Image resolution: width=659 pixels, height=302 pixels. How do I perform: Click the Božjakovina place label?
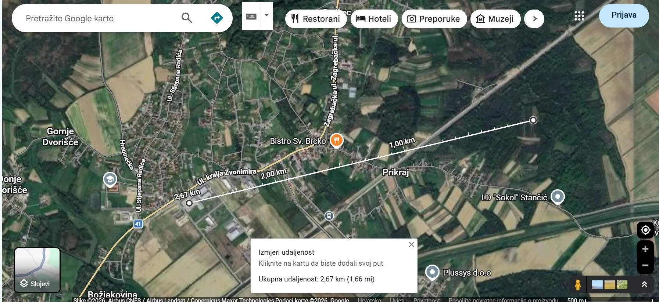[112, 294]
